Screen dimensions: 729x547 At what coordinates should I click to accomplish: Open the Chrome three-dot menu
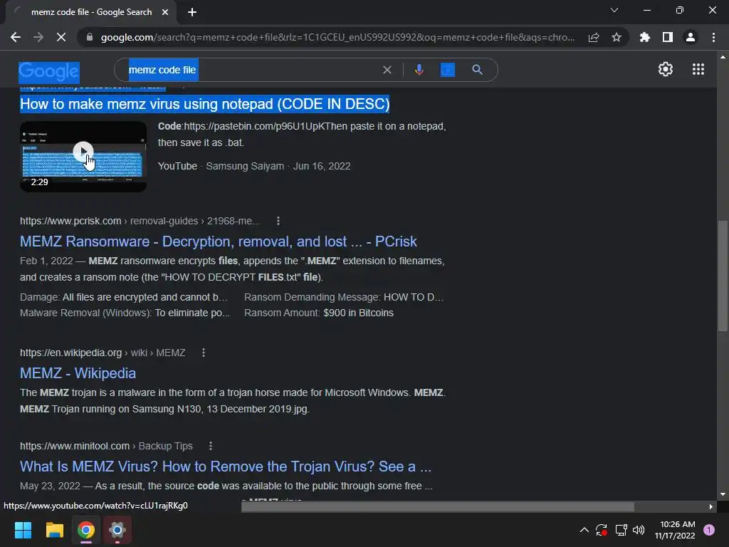coord(713,37)
